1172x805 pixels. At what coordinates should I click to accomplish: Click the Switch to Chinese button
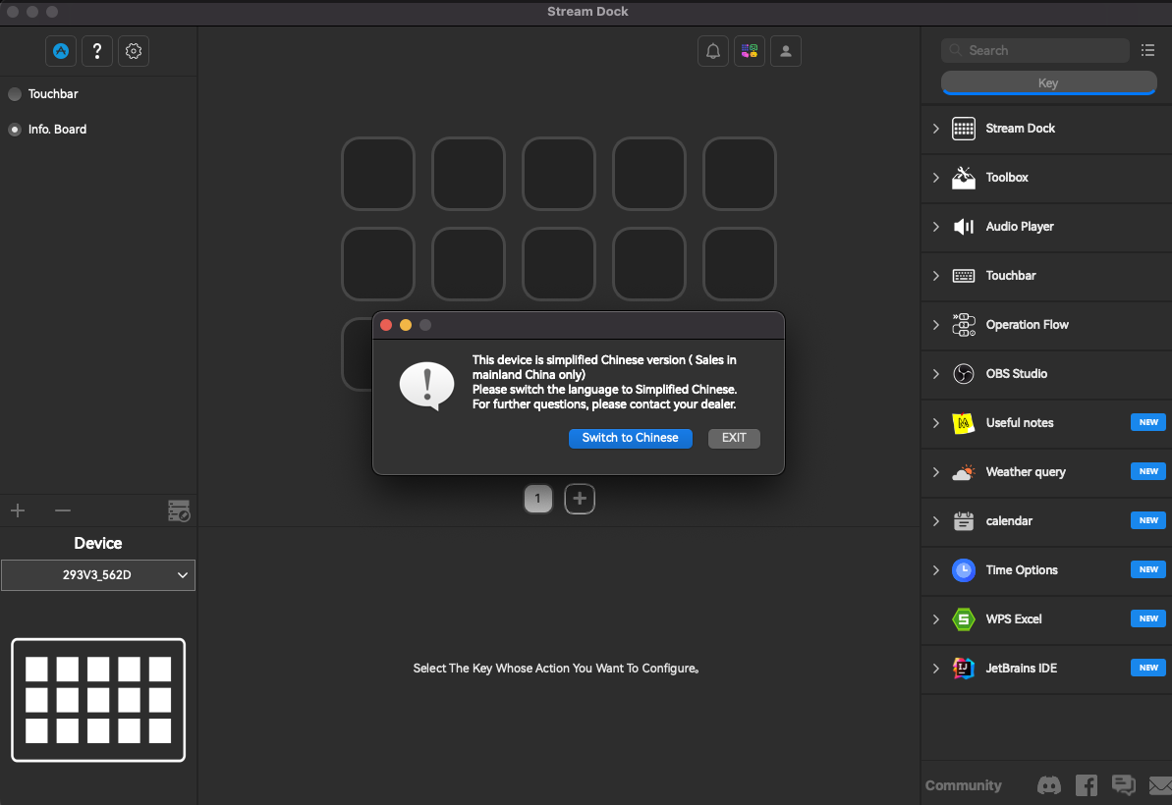point(630,439)
